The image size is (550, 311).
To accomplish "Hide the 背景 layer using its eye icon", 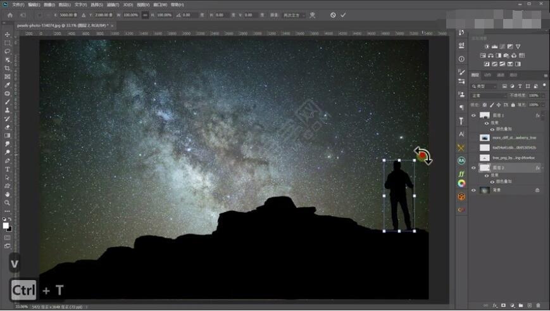I will coord(473,189).
